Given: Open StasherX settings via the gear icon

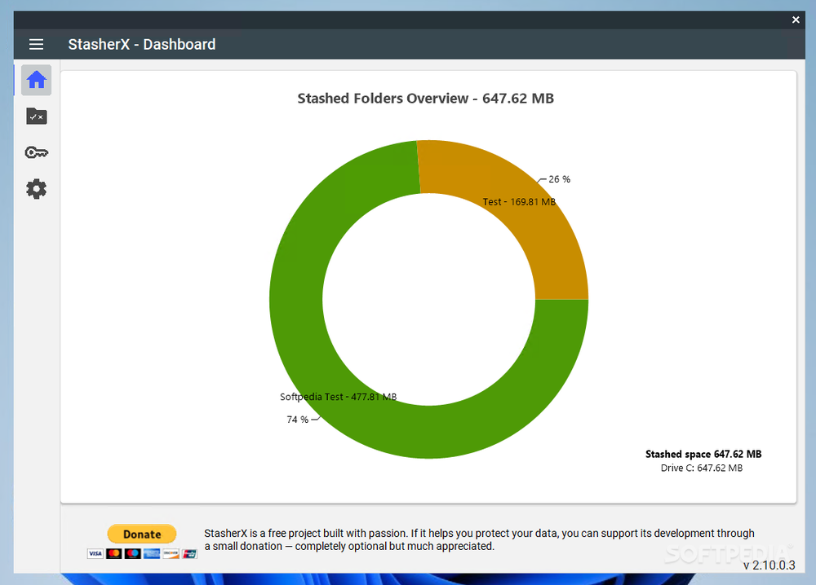Looking at the screenshot, I should tap(36, 188).
